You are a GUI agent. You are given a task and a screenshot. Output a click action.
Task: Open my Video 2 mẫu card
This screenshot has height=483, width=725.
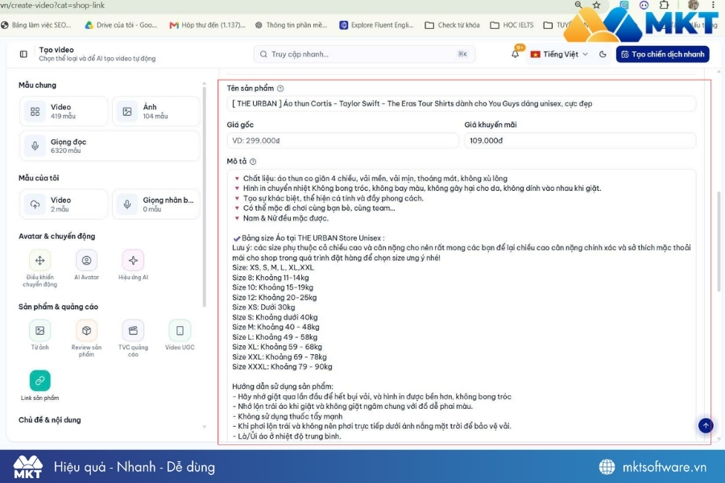point(64,204)
